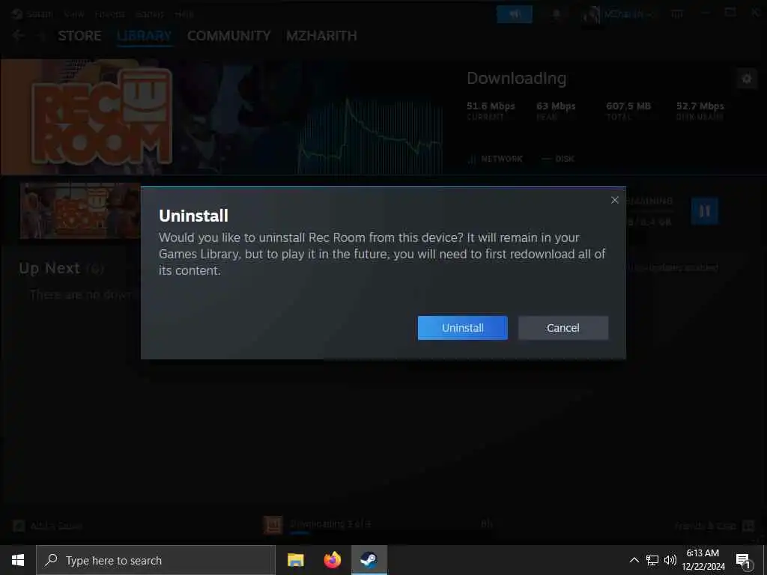Click the Rec Room download thumbnail
This screenshot has height=575, width=767.
point(79,210)
